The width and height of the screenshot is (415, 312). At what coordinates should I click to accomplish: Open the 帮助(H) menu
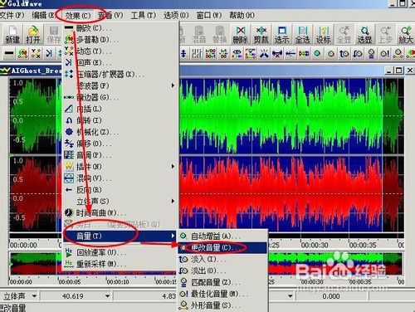pyautogui.click(x=242, y=15)
